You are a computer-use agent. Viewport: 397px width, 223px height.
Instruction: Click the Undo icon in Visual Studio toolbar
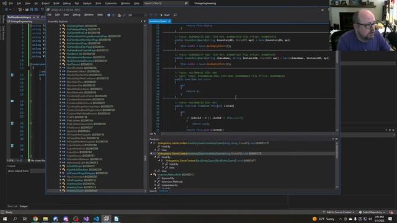tap(42, 10)
